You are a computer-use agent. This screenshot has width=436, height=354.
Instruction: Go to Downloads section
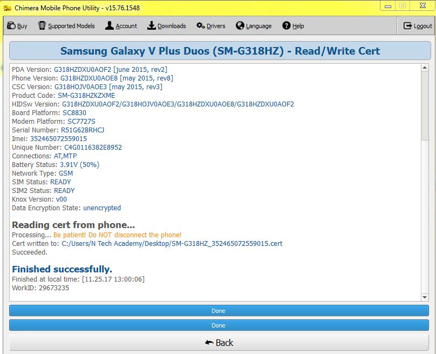coord(172,26)
